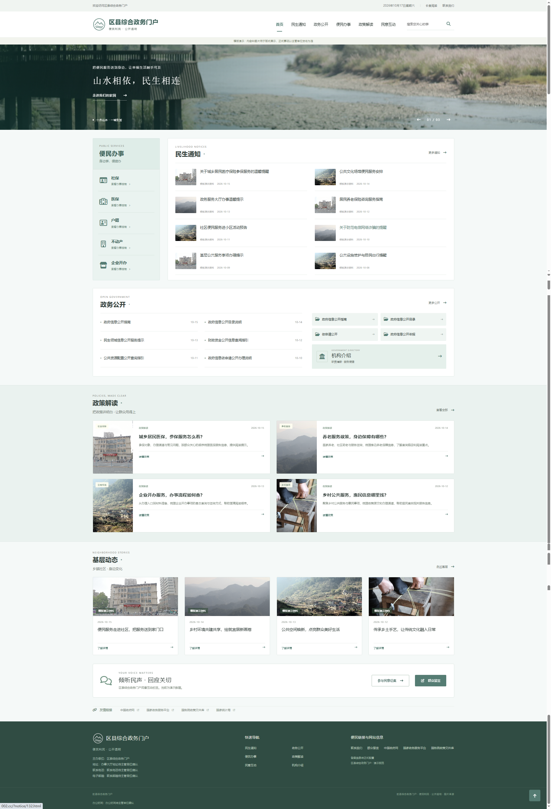Image resolution: width=551 pixels, height=809 pixels.
Task: Open the 民意互动 navigation menu item
Action: point(388,24)
